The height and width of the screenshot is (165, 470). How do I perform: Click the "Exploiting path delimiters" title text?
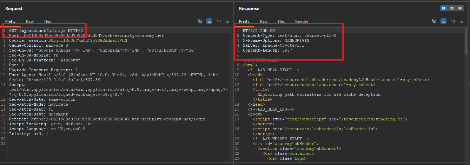(x=319, y=94)
